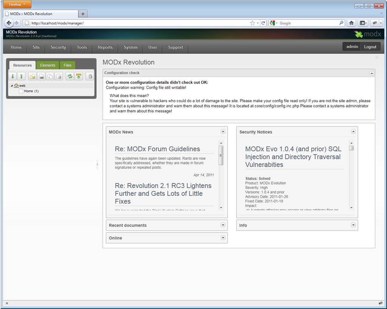Create a new symlink resource icon
Screen dimensions: 387x309
pyautogui.click(x=50, y=76)
